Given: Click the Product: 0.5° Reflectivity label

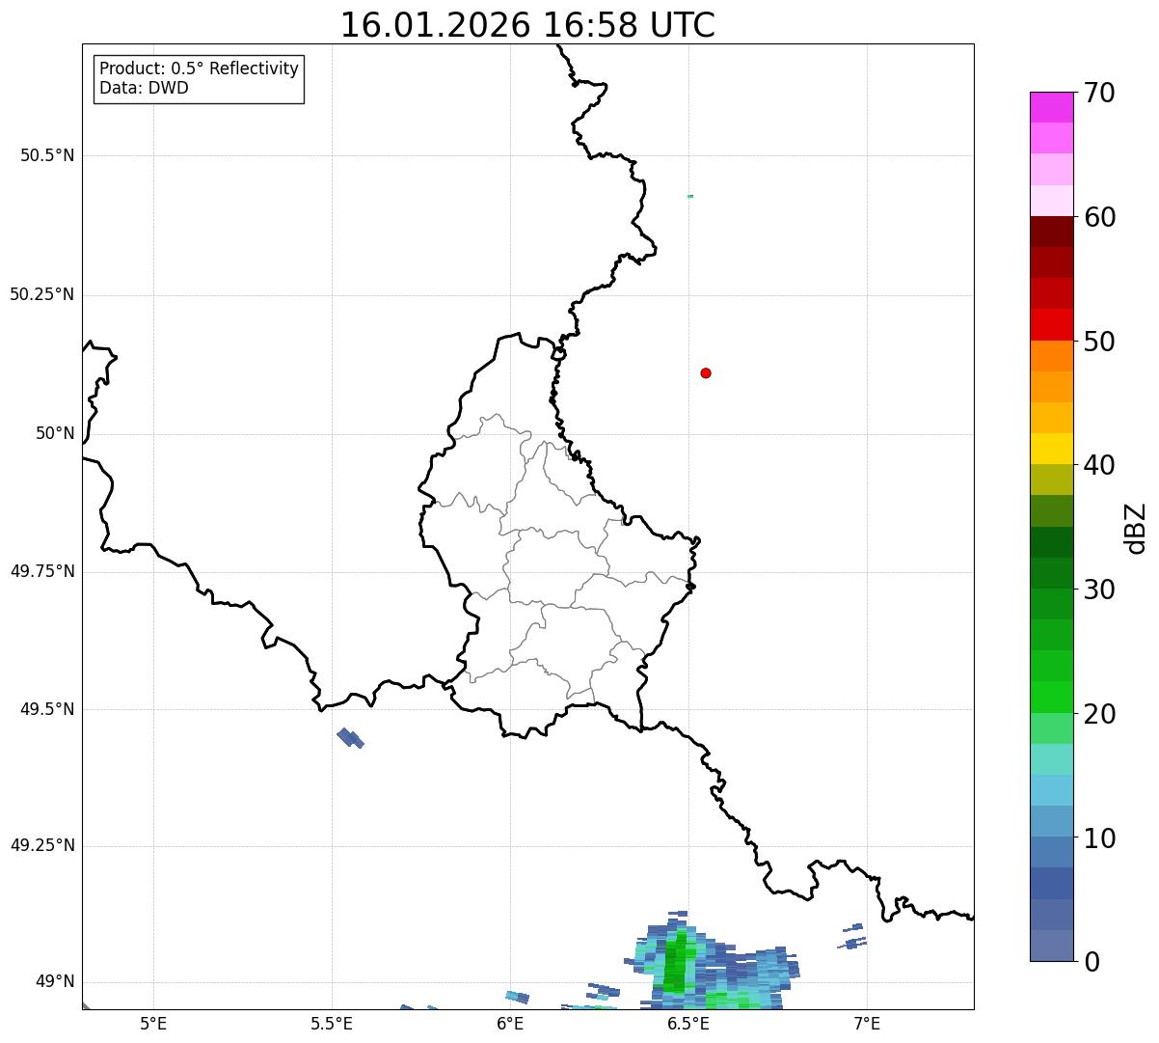Looking at the screenshot, I should [199, 69].
